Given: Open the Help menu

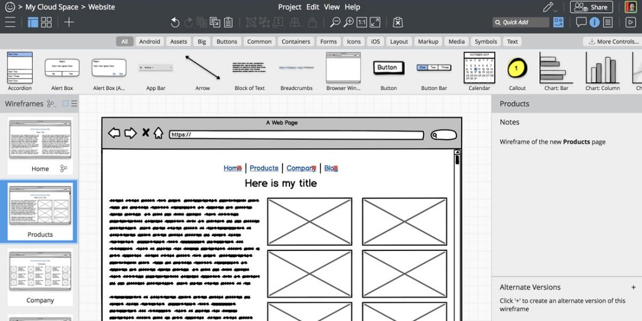Looking at the screenshot, I should coord(352,7).
